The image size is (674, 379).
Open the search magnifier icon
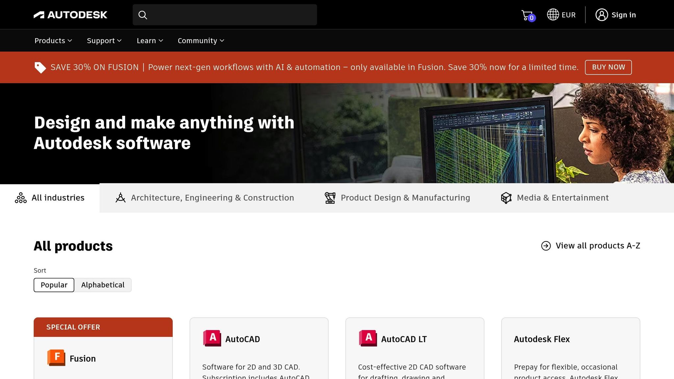point(143,15)
